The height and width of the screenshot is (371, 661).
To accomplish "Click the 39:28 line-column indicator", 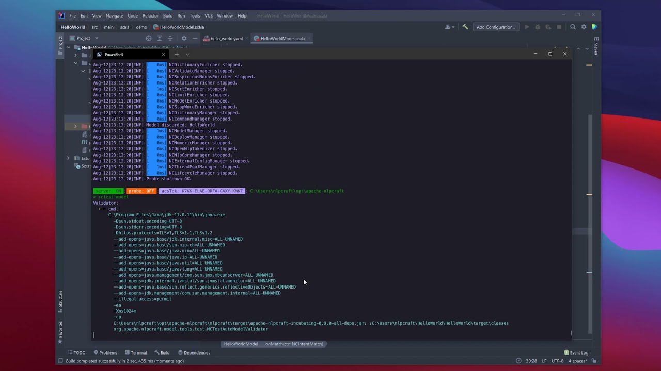I will (531, 361).
